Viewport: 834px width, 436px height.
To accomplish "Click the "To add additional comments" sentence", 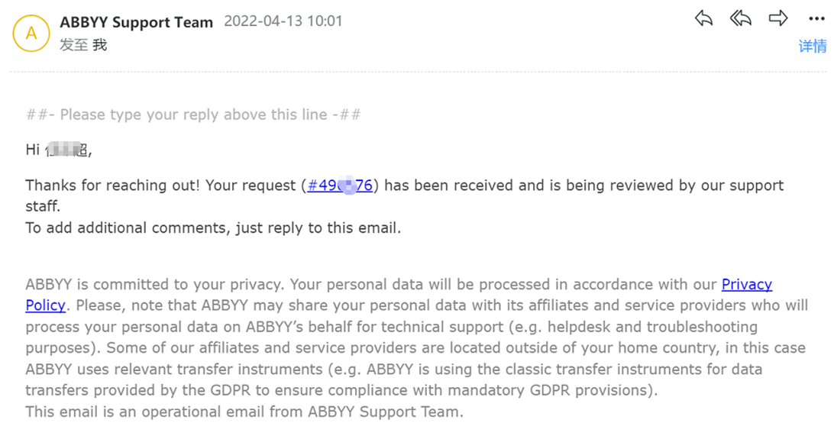I will point(212,228).
